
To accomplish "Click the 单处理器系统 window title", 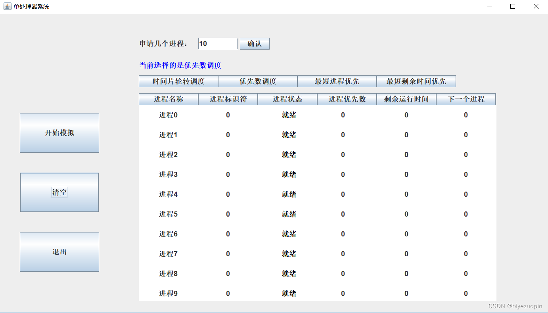I will point(32,7).
